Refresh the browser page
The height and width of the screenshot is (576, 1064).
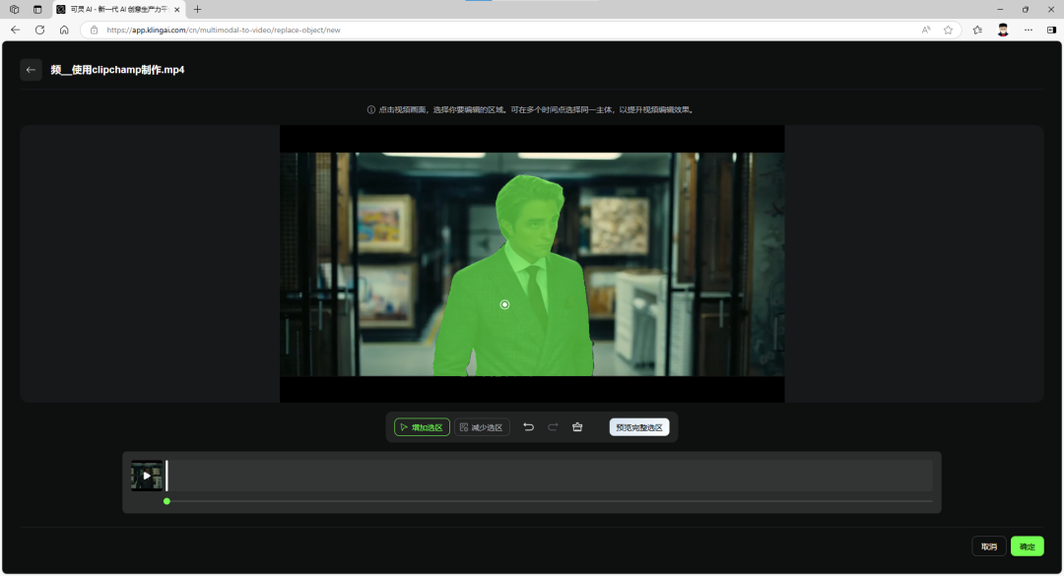[39, 30]
